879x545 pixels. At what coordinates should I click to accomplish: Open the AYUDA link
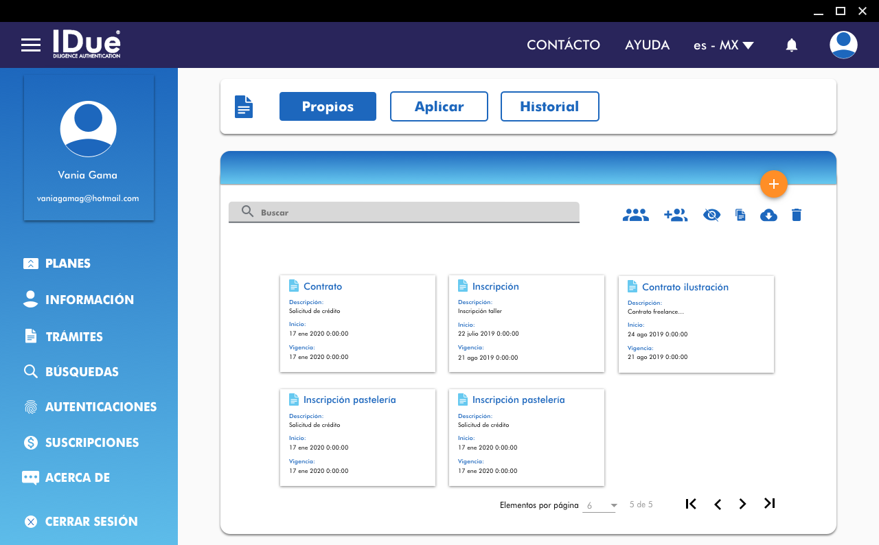click(647, 45)
